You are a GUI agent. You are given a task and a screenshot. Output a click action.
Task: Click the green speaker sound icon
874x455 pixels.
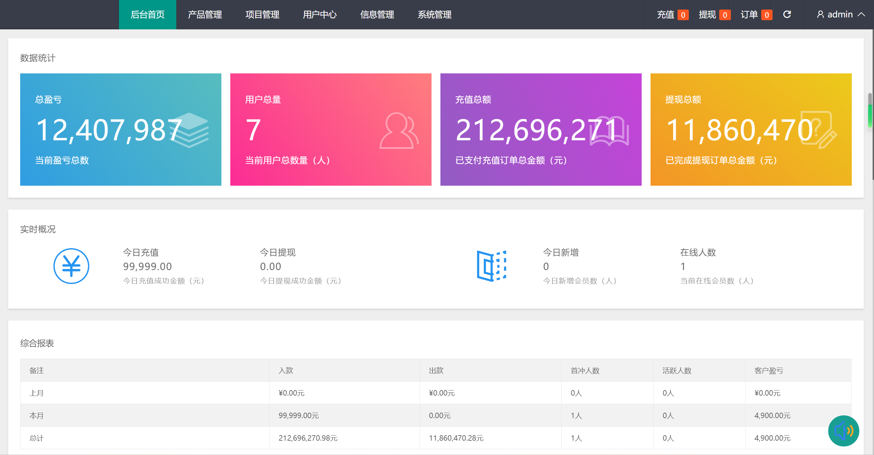843,431
